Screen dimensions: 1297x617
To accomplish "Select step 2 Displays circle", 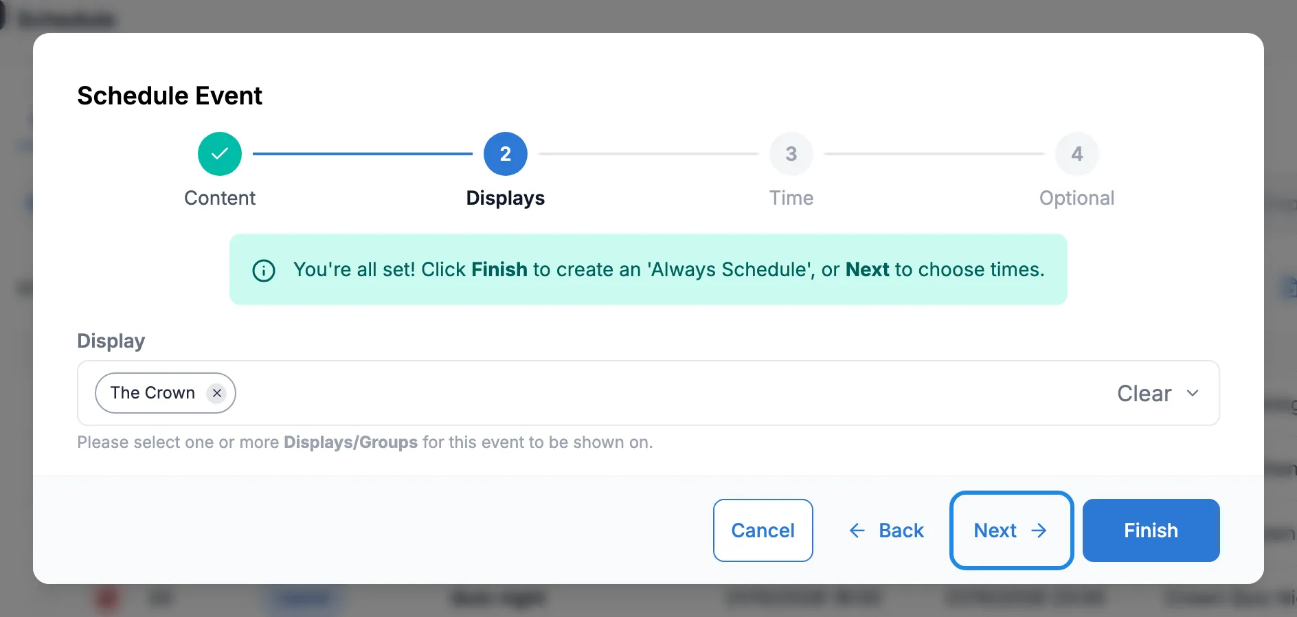I will (x=506, y=154).
